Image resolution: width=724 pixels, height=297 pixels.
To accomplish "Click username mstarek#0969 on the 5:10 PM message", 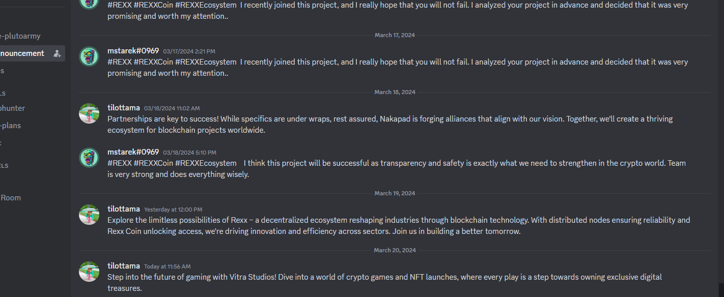I will (x=133, y=152).
